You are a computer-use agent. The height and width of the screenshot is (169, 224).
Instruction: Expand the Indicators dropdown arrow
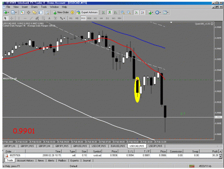click(x=153, y=13)
